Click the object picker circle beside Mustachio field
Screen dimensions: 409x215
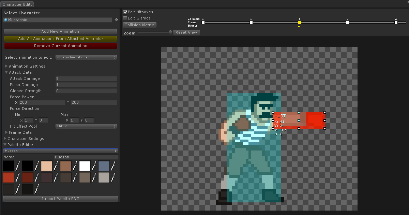pyautogui.click(x=116, y=20)
